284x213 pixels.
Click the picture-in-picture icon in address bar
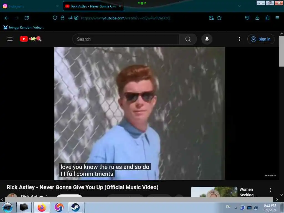pyautogui.click(x=211, y=18)
